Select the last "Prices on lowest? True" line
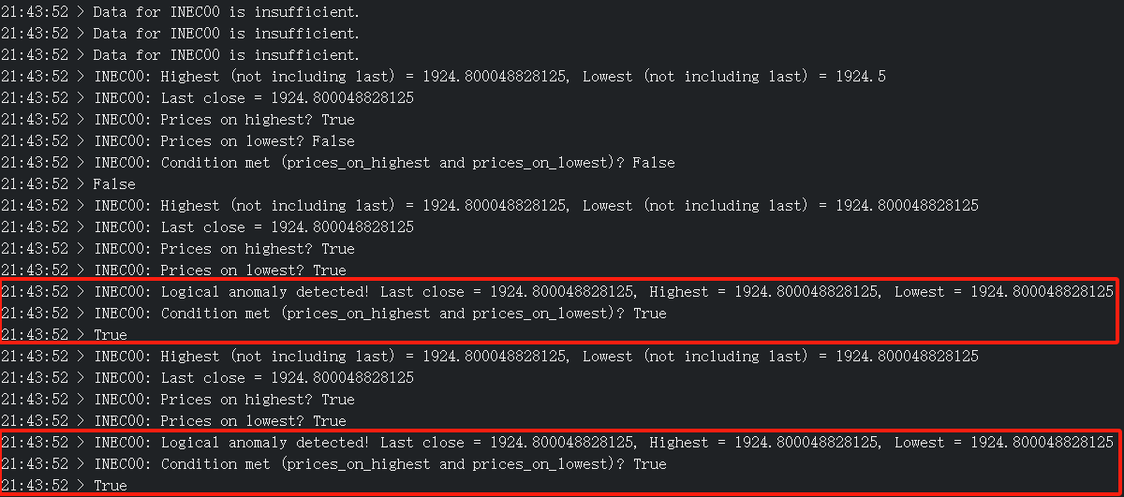This screenshot has height=497, width=1124. pos(174,421)
